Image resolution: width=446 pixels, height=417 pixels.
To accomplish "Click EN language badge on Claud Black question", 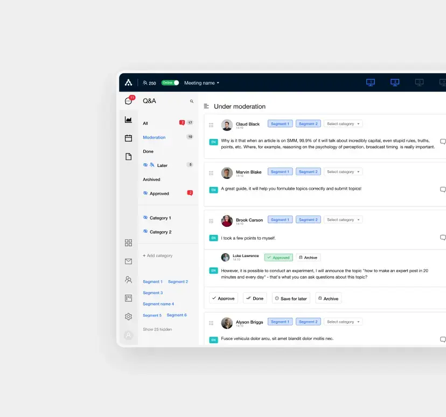I will point(214,142).
